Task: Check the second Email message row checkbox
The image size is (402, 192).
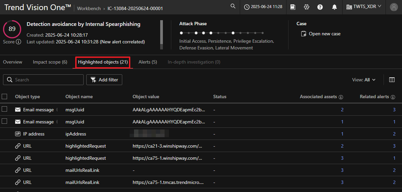Action: pos(4,121)
